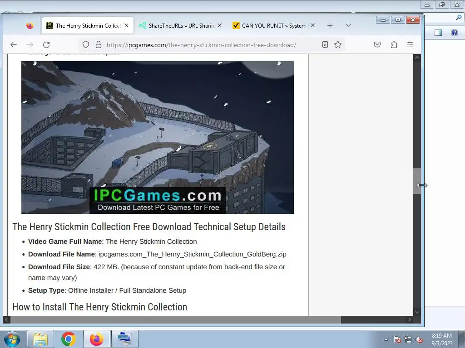Image resolution: width=465 pixels, height=348 pixels.
Task: Close the CAN YOU RUN IT tab
Action: 313,26
